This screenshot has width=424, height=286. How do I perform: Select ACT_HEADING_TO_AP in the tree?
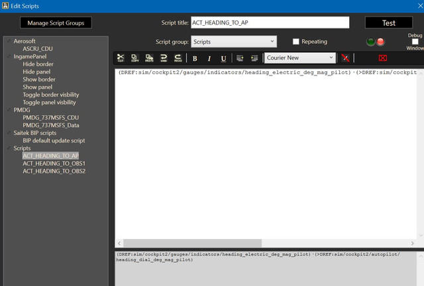[x=50, y=156]
